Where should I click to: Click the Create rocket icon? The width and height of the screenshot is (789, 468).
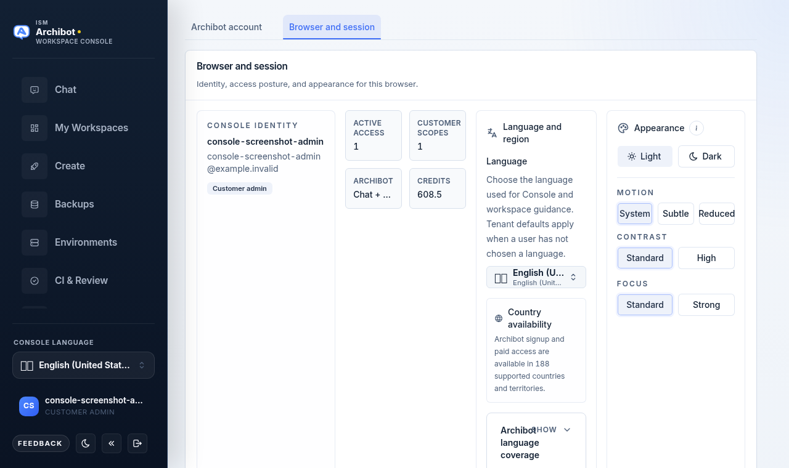pyautogui.click(x=35, y=166)
